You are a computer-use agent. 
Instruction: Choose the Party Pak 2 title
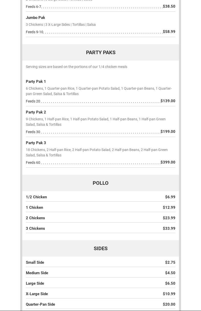pos(36,112)
